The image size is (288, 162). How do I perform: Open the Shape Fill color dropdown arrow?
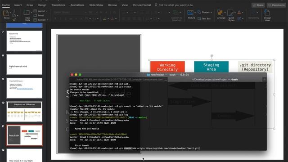[243, 13]
